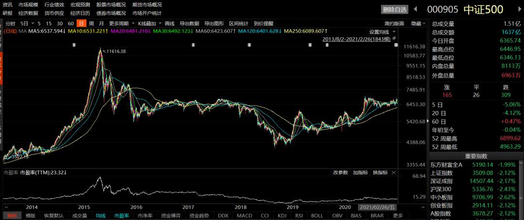Open the 设置均线 dropdown
Image resolution: width=524 pixels, height=220 pixels.
pos(382,32)
